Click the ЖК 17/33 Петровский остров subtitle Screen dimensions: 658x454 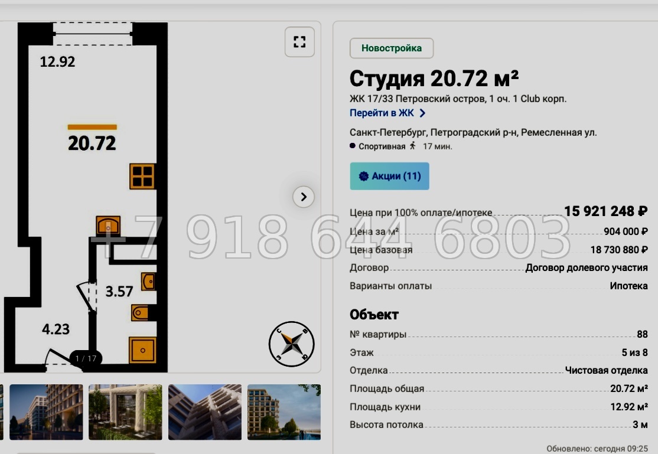click(x=458, y=99)
